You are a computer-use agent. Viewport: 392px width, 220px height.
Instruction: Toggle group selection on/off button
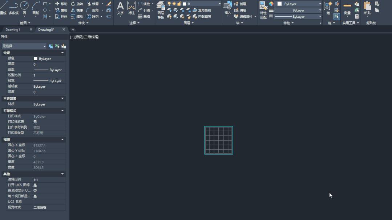337,16
